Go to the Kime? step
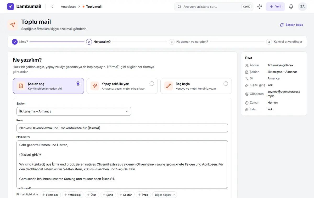 click(x=20, y=42)
